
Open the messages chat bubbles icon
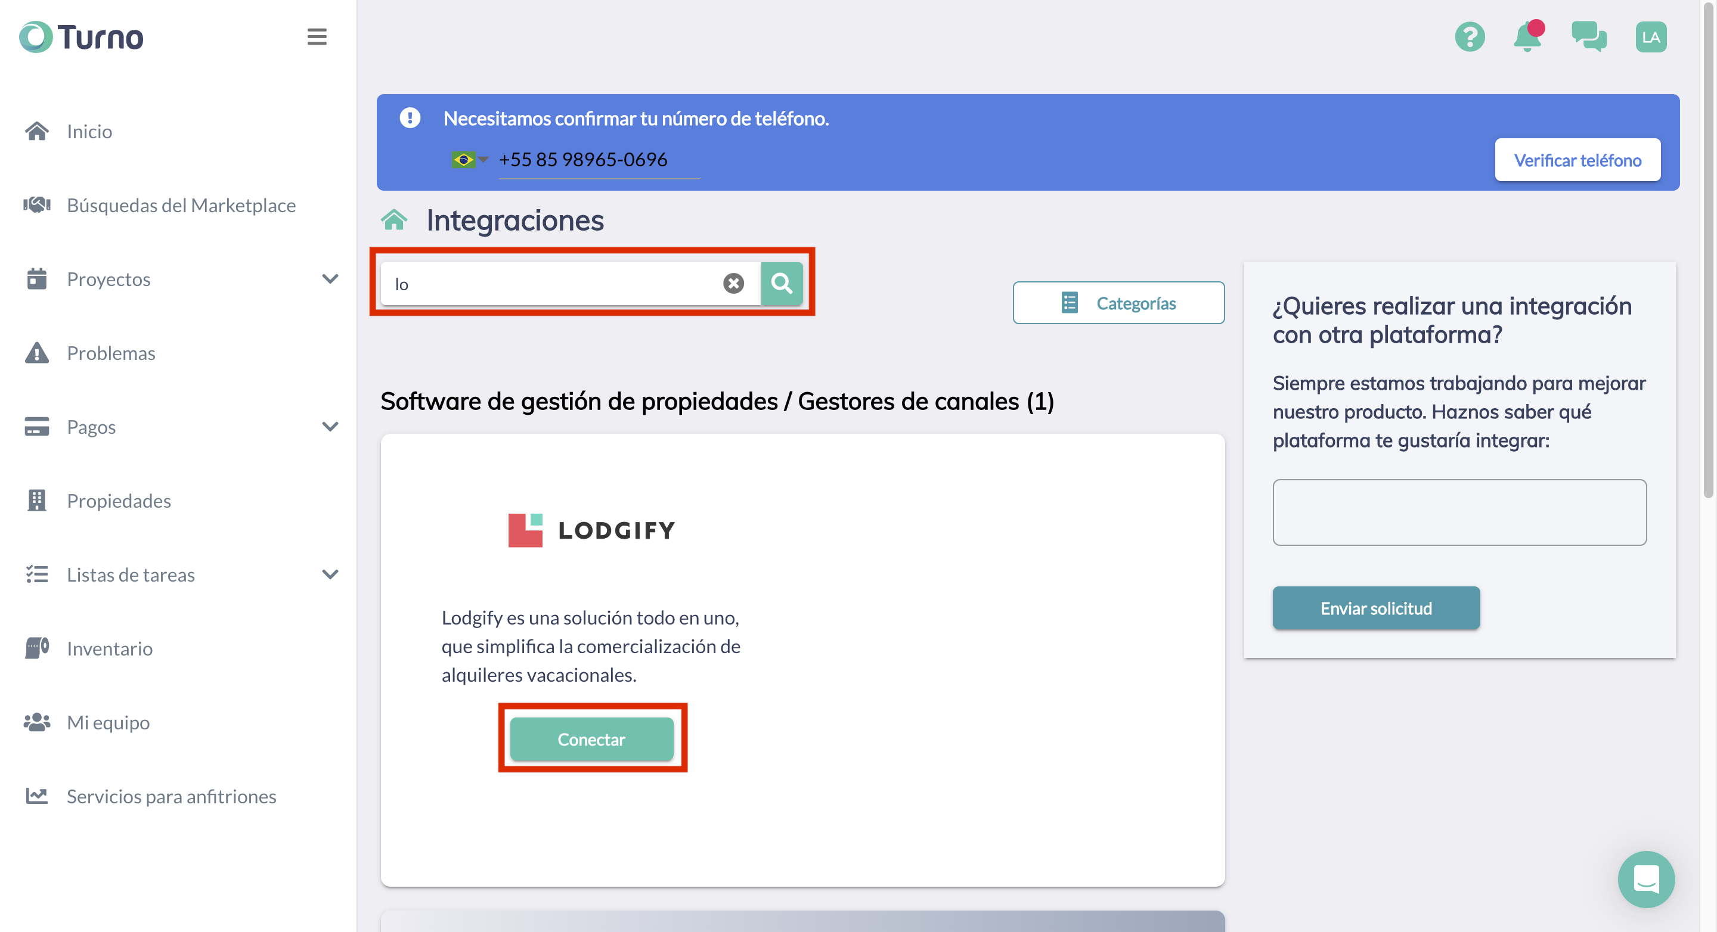1588,36
